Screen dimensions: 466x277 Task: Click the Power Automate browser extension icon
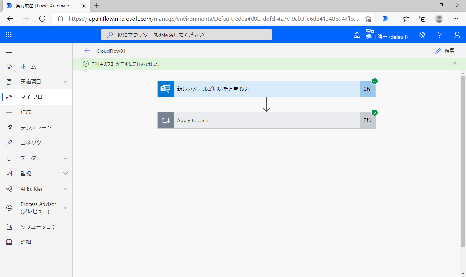[x=385, y=19]
